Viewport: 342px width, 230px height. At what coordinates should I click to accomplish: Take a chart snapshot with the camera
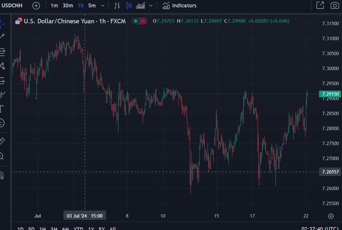[334, 5]
